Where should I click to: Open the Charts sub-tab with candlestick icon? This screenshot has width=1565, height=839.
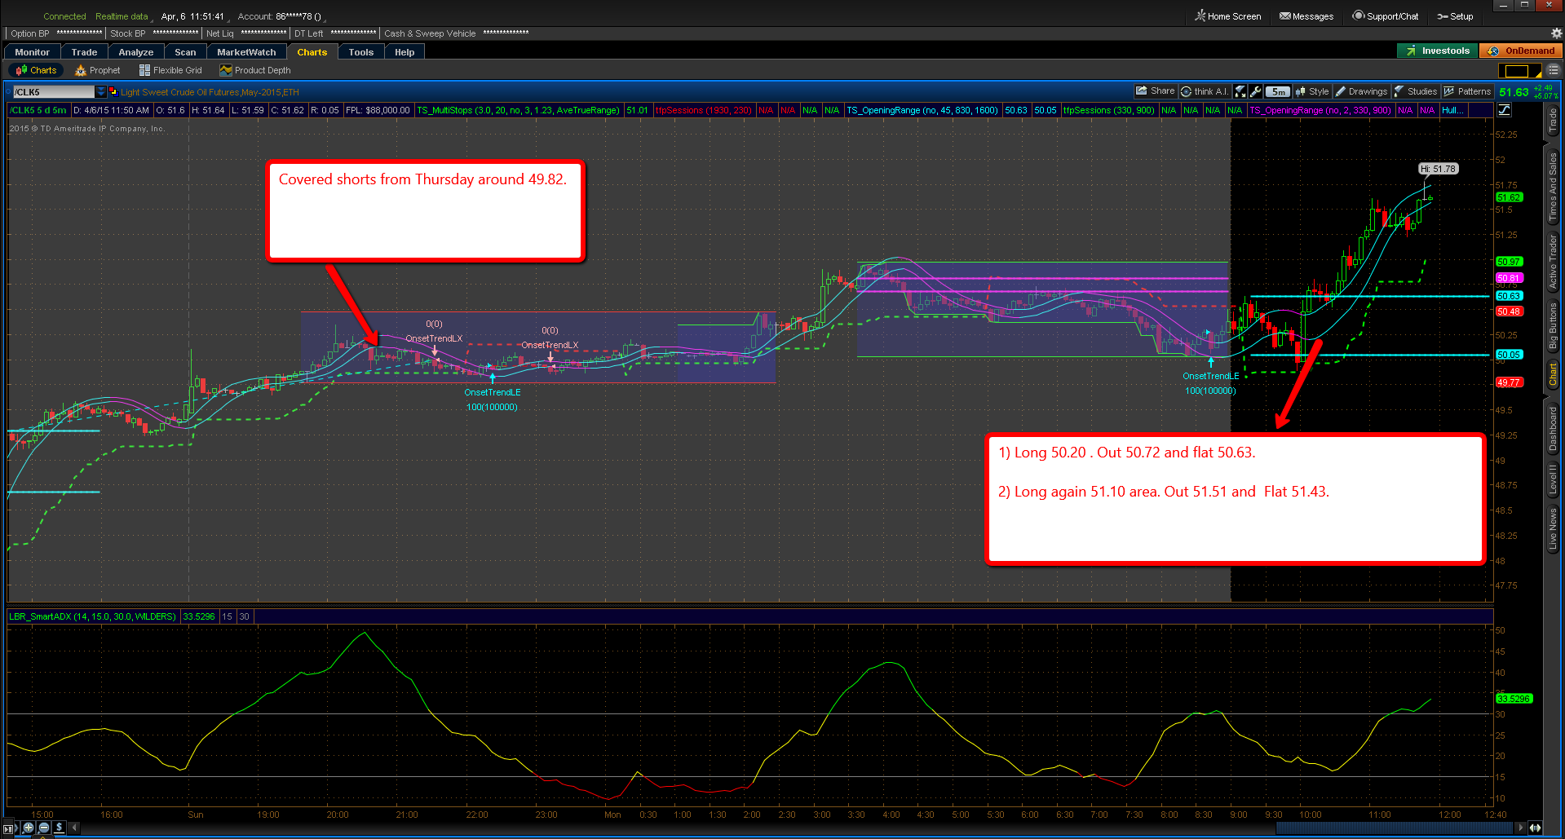point(36,70)
